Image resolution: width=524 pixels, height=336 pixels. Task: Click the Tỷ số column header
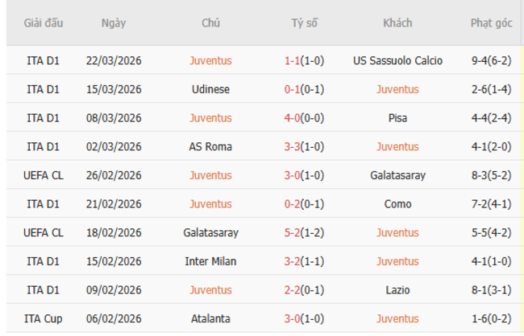point(304,23)
